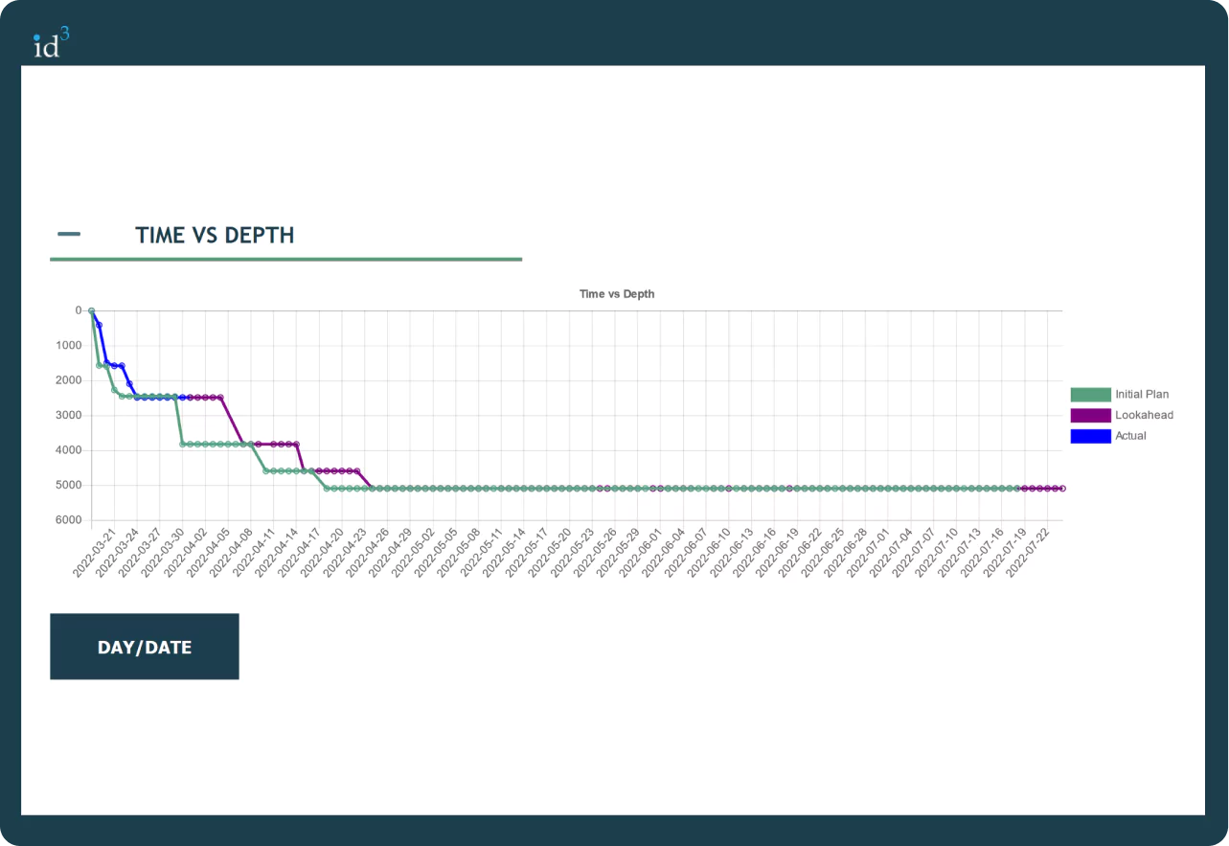
Task: Click the blue Actual legend swatch
Action: point(1090,436)
